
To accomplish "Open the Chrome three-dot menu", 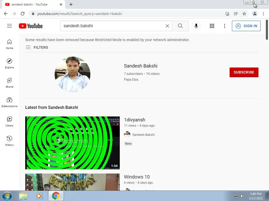I will [263, 14].
